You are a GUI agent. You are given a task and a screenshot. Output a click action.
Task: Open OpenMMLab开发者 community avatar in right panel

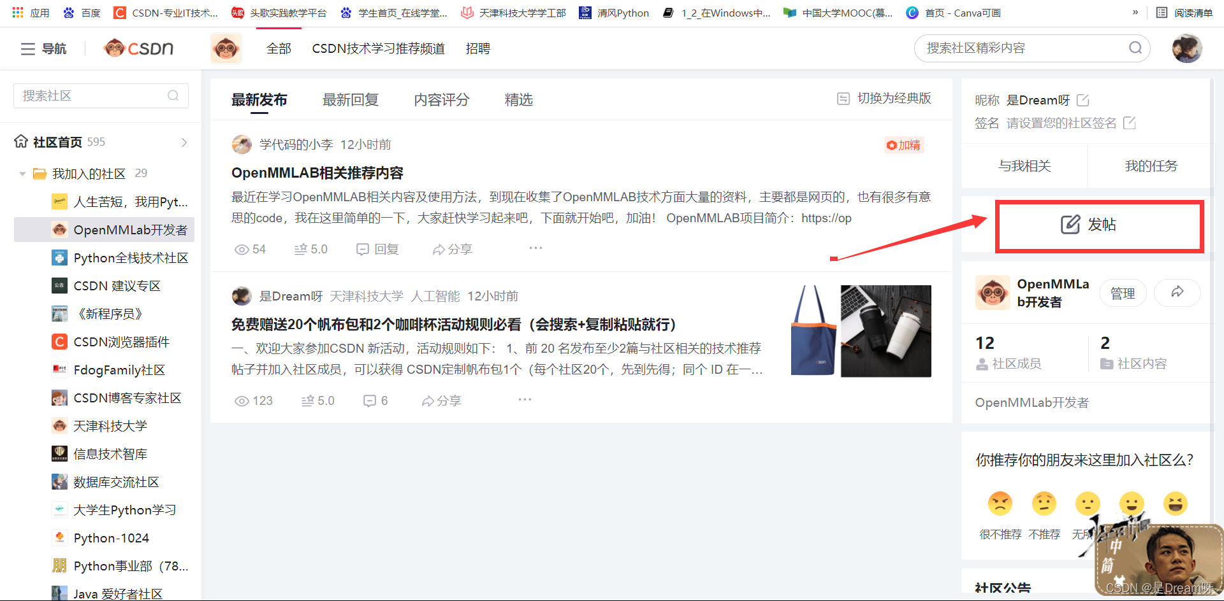click(993, 292)
